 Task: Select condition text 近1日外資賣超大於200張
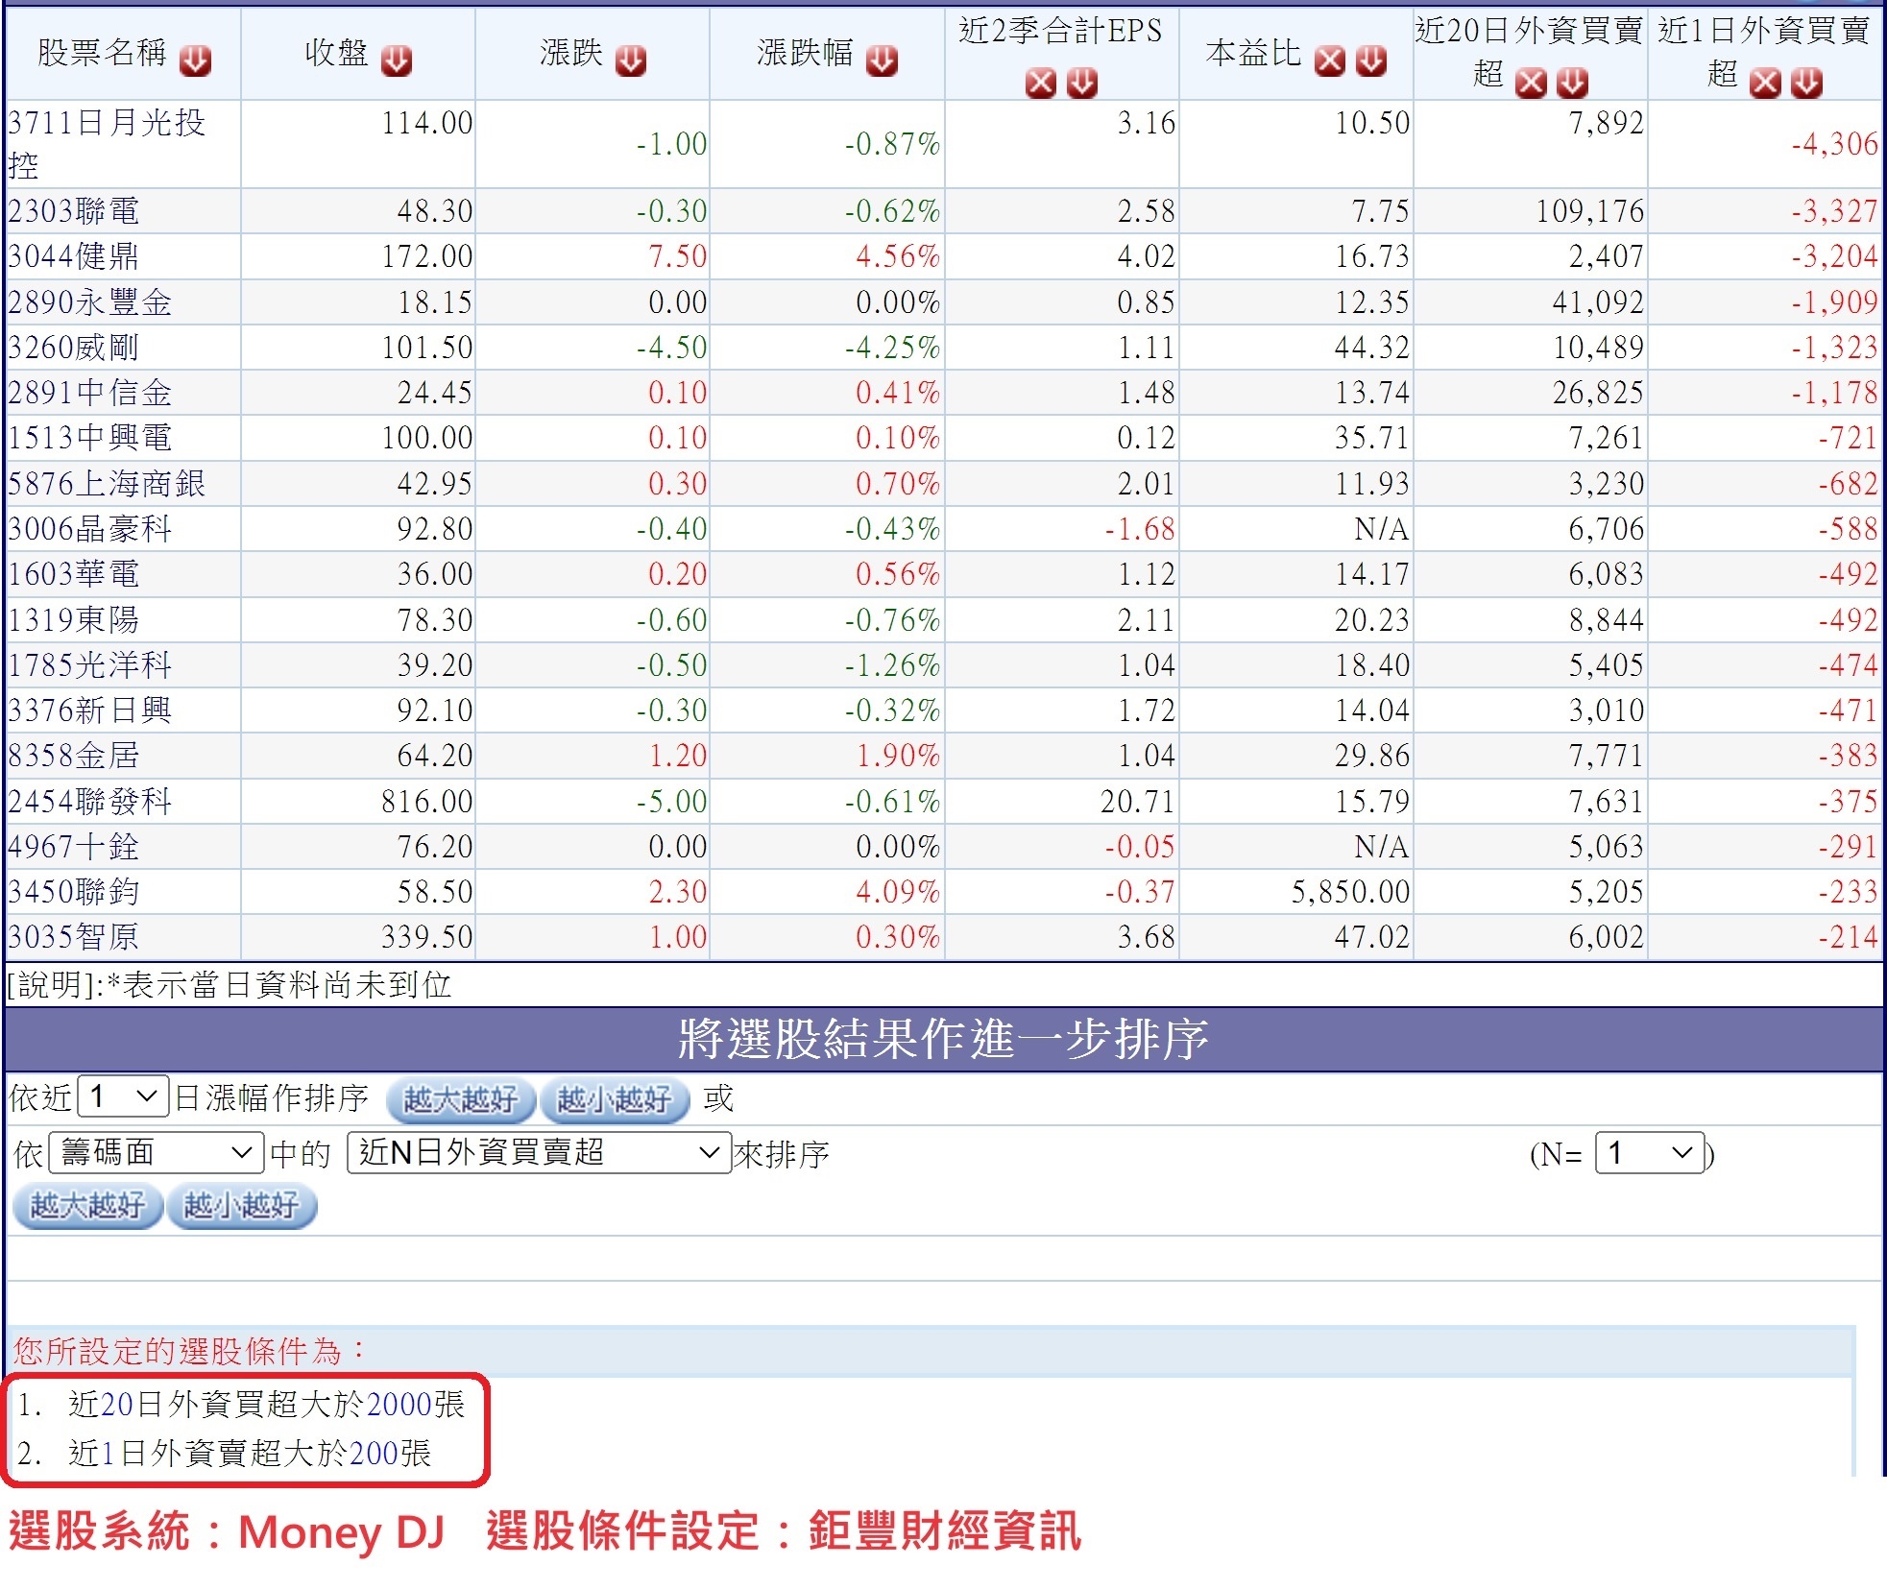(x=250, y=1454)
